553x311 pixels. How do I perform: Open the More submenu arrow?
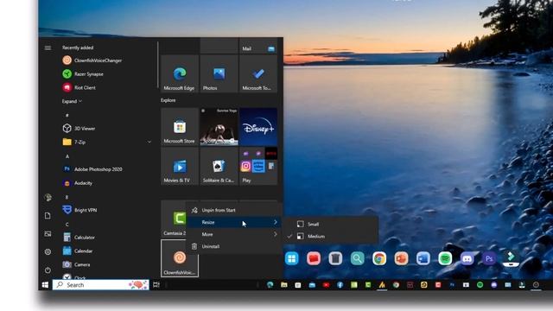pyautogui.click(x=276, y=234)
